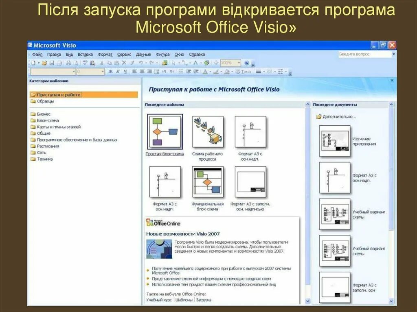Click the Help question mark icon

(x=247, y=63)
